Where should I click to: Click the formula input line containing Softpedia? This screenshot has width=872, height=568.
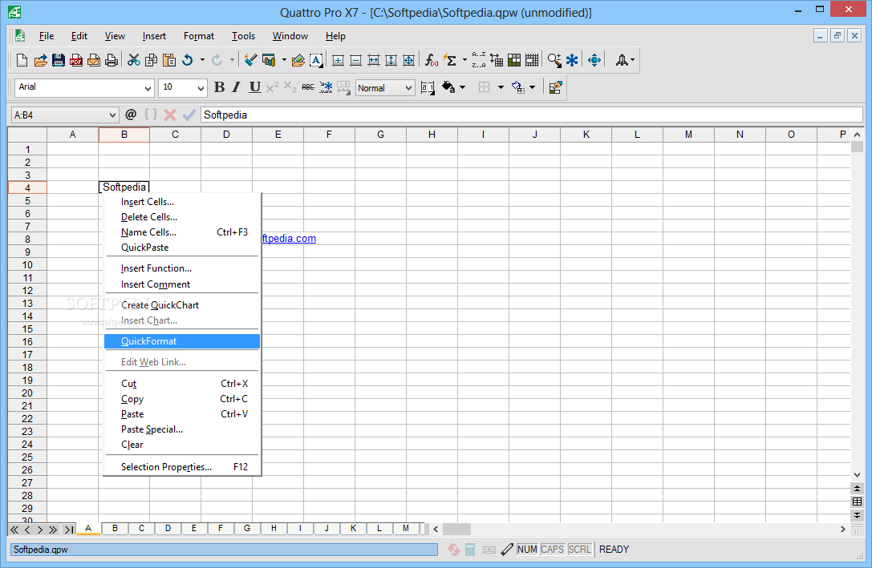(531, 115)
